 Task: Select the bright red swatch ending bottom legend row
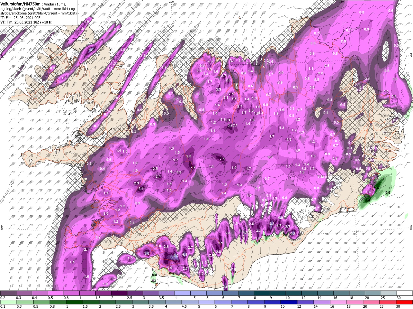tap(404, 302)
